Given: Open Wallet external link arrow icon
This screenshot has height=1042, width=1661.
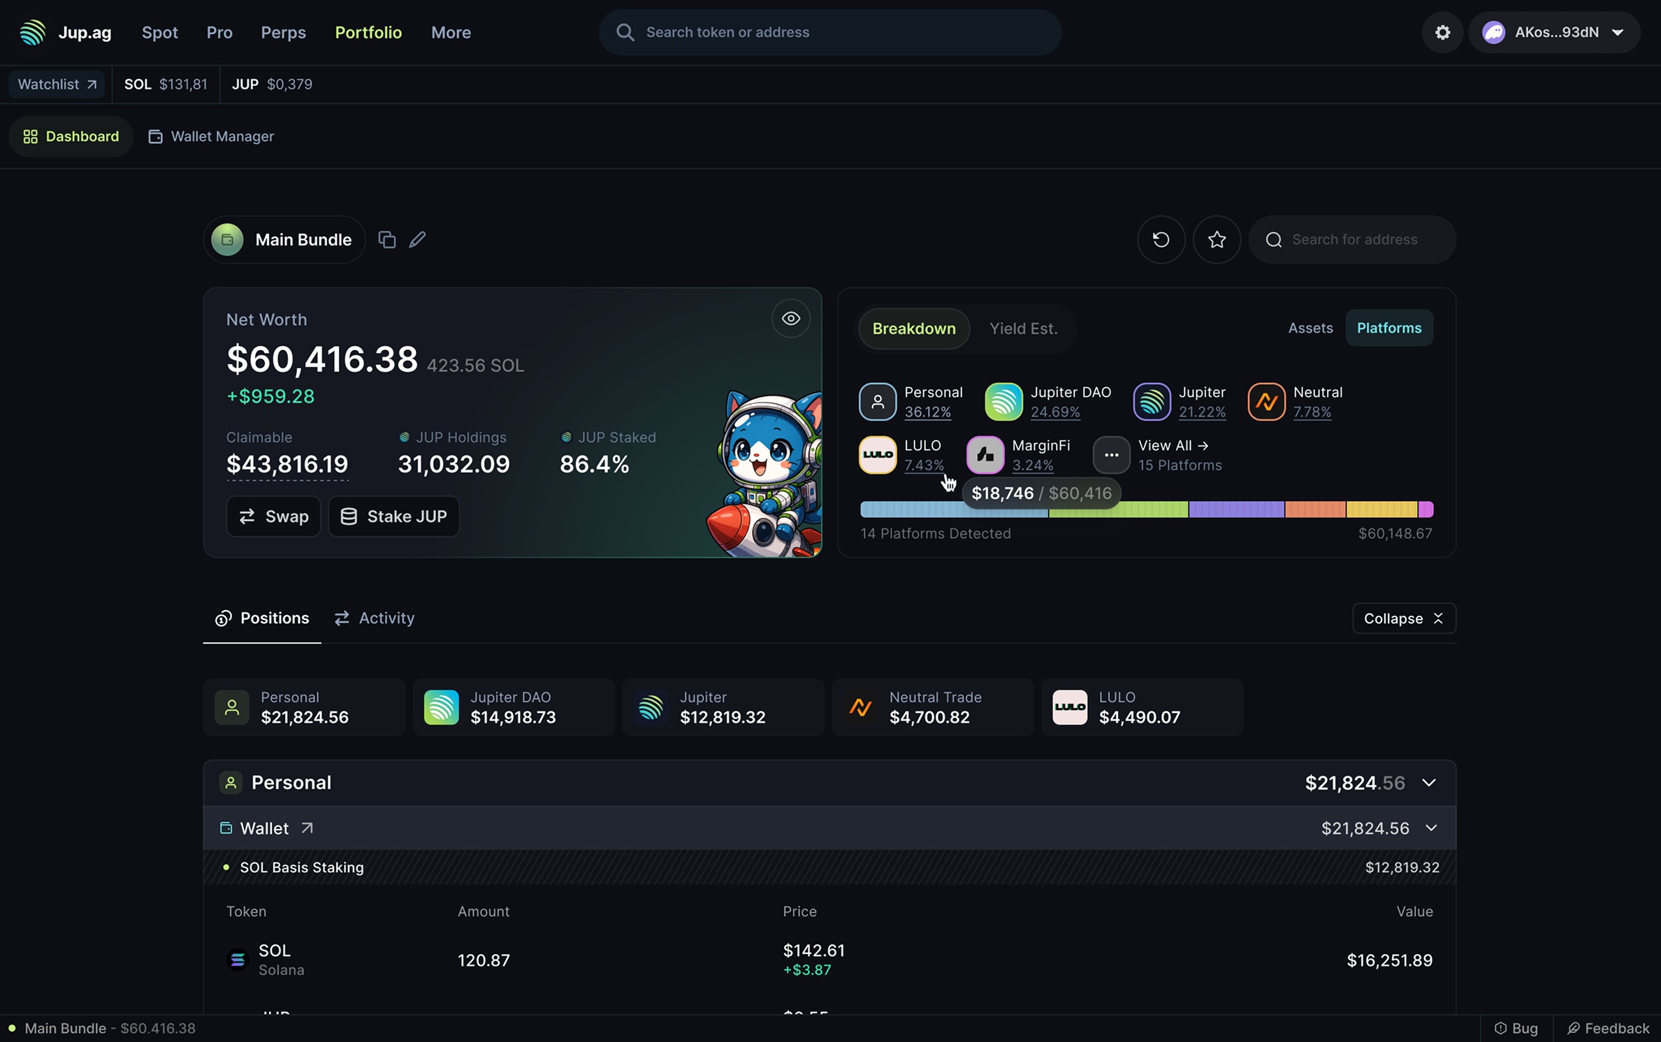Looking at the screenshot, I should coord(307,828).
